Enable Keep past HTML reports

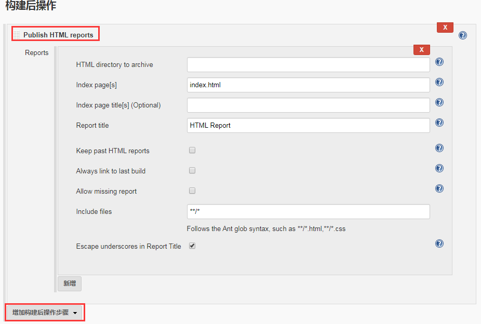[192, 150]
